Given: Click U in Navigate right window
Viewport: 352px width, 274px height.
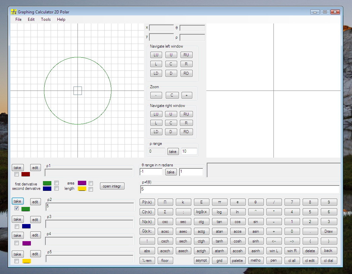Looking at the screenshot, I should [x=171, y=114].
